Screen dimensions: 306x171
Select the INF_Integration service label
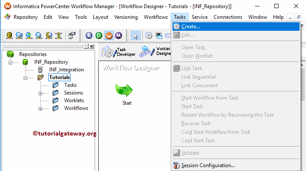pyautogui.click(x=66, y=70)
